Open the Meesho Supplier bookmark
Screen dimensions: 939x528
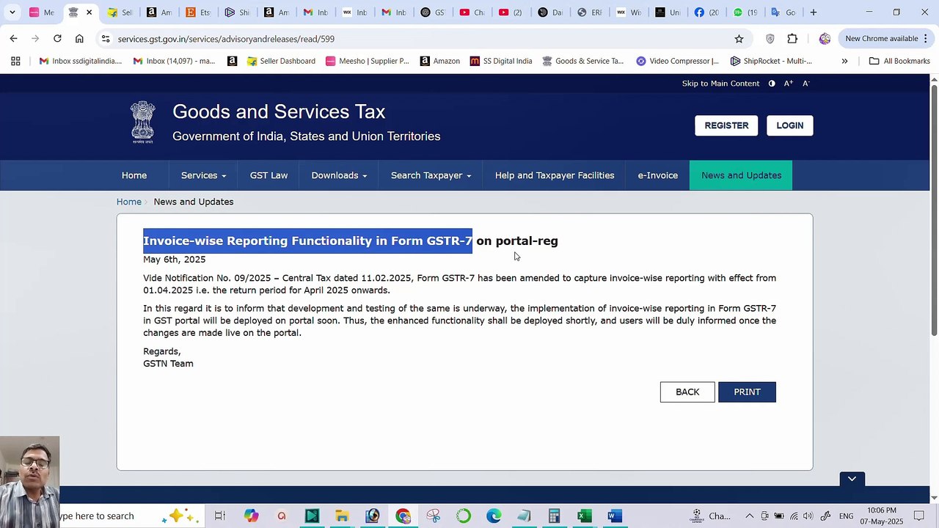click(367, 61)
